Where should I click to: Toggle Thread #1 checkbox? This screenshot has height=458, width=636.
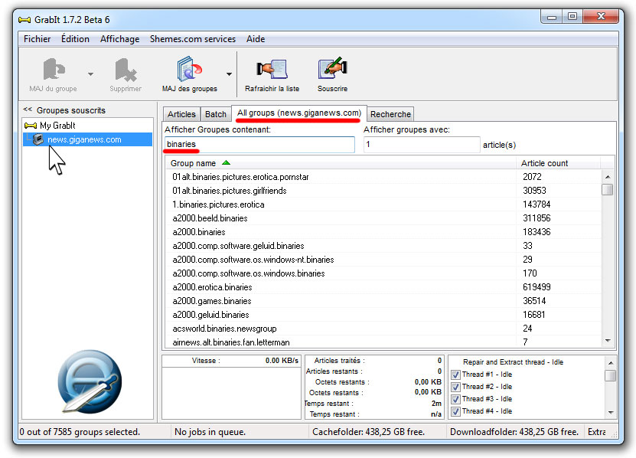coord(455,375)
